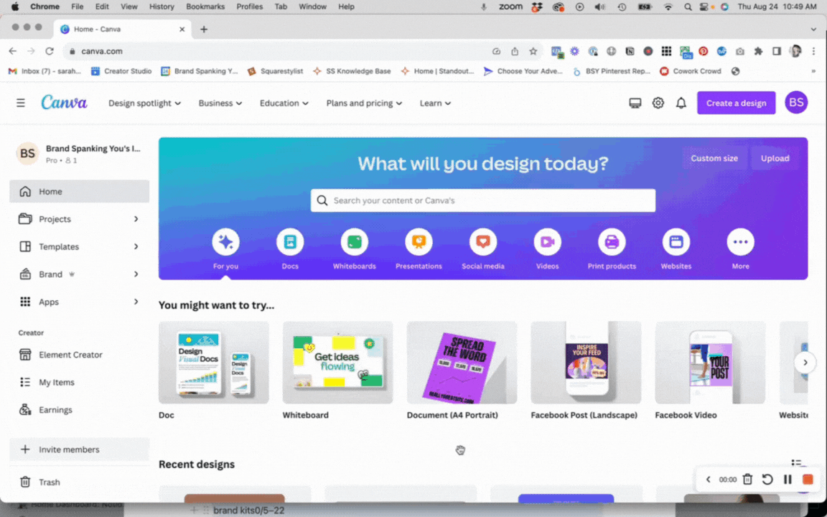
Task: Click the Upload button
Action: (x=775, y=158)
